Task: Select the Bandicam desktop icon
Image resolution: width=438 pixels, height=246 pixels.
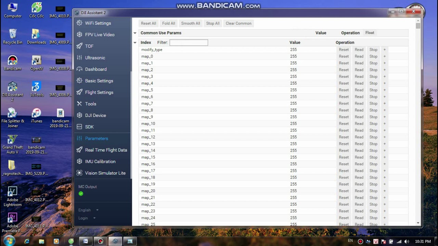Action: coord(13,63)
